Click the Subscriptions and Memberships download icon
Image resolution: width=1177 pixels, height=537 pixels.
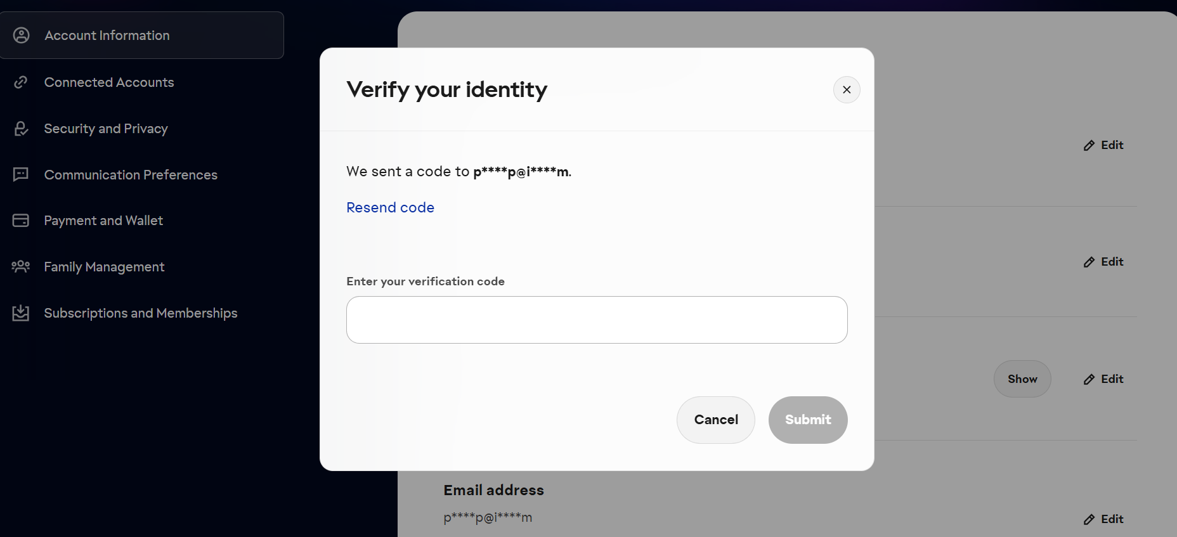click(x=21, y=313)
